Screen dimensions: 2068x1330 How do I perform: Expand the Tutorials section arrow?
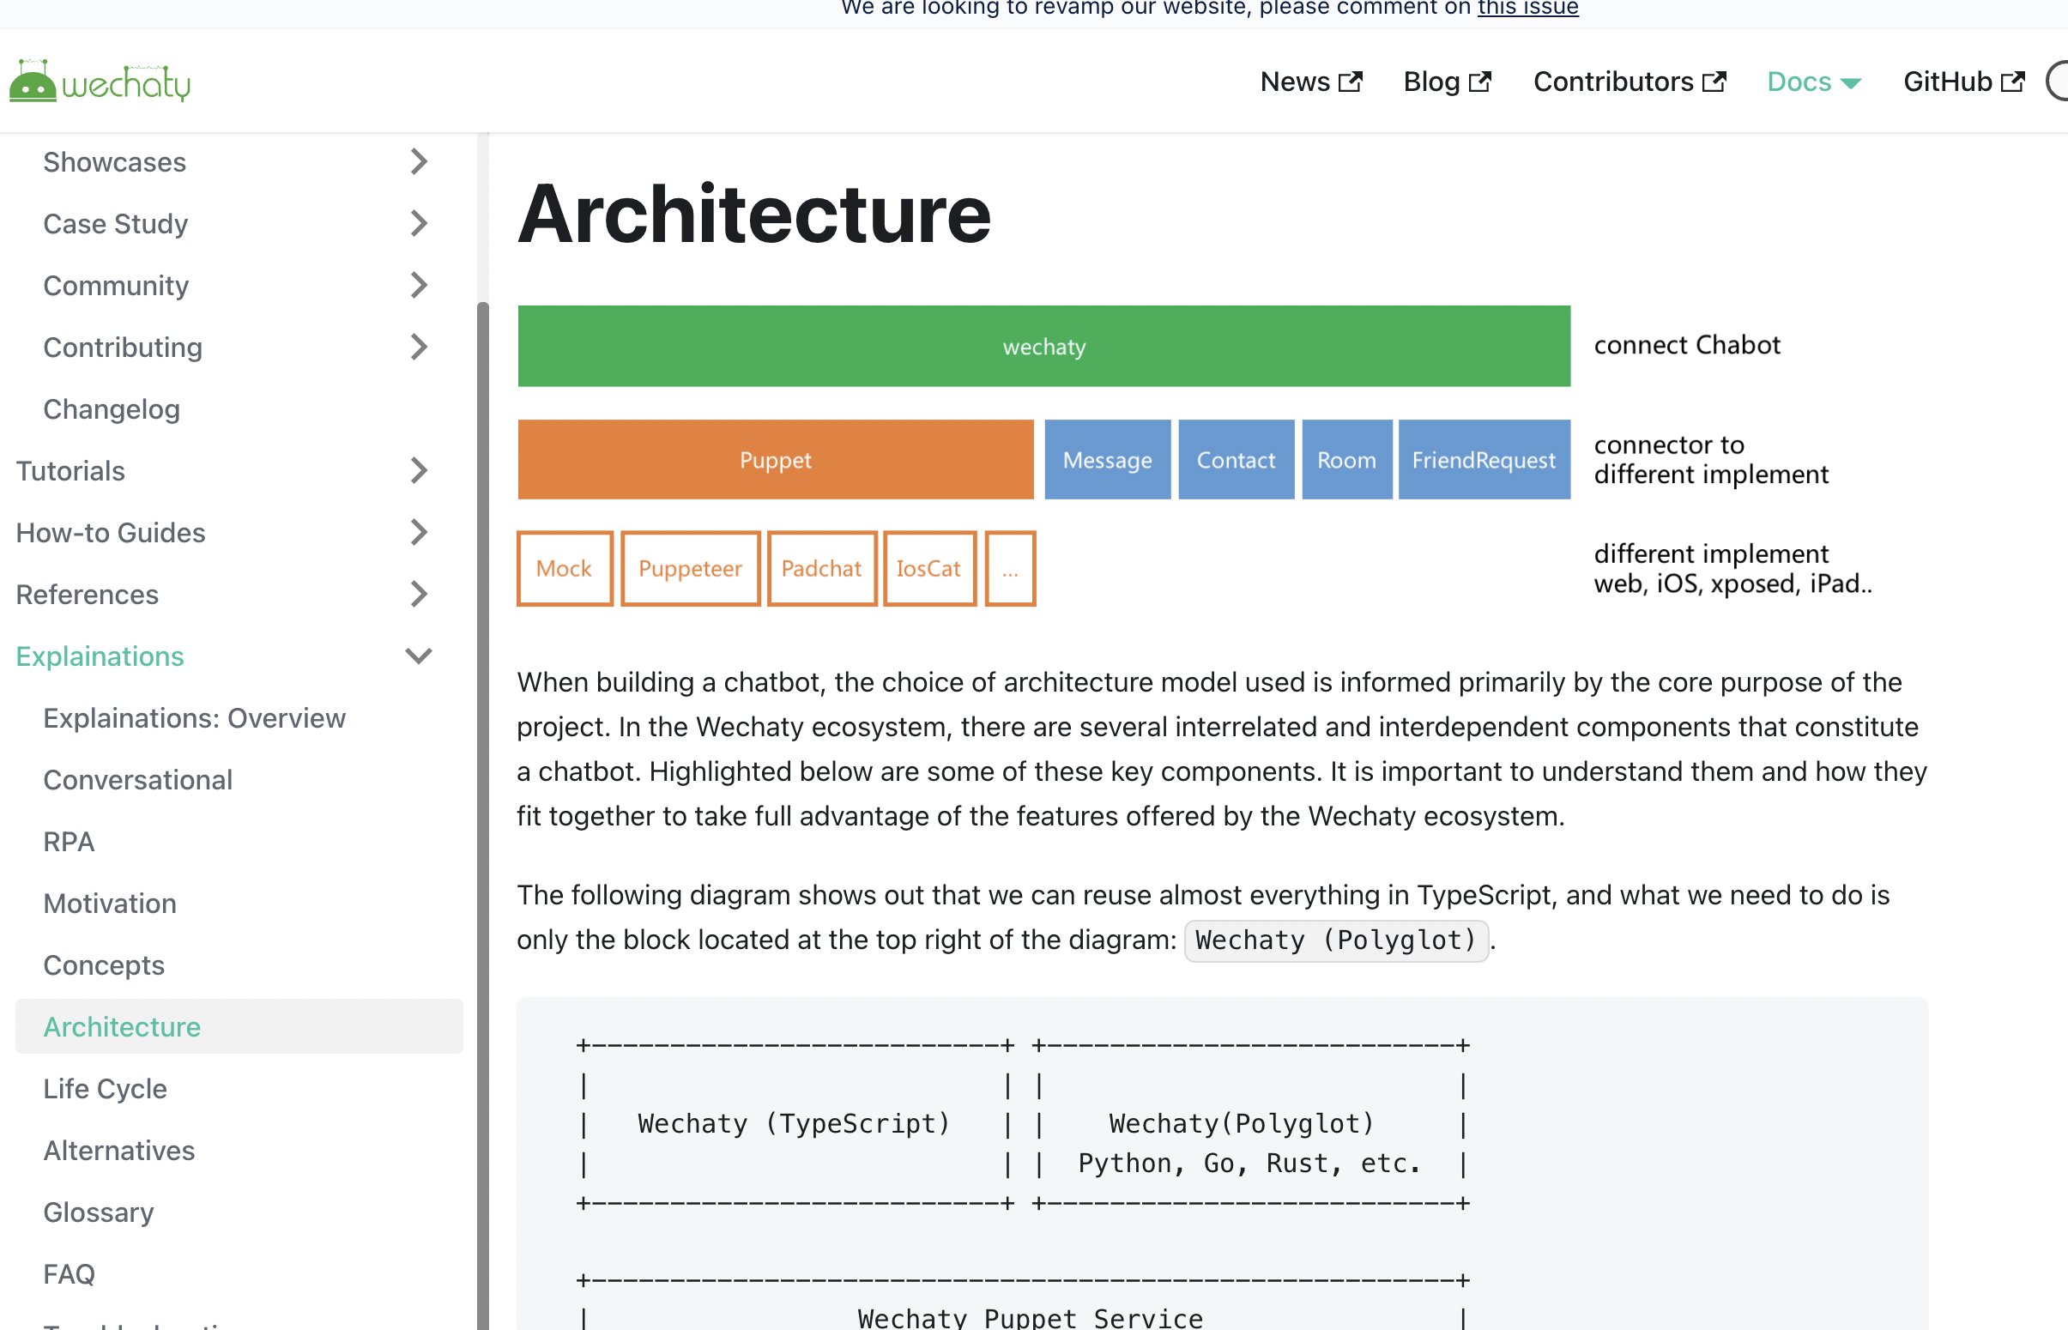(x=419, y=471)
